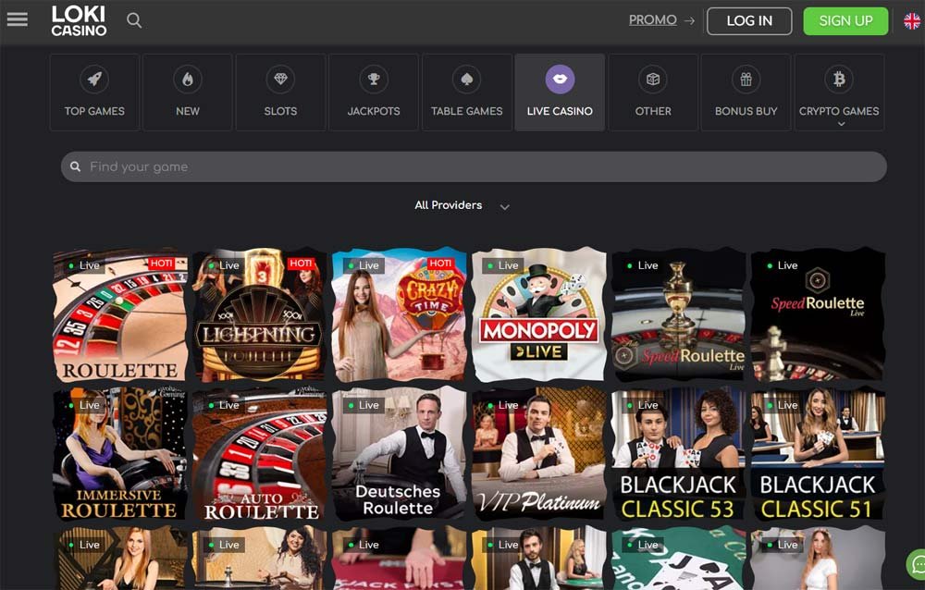Click the Slots diamond icon

[281, 79]
